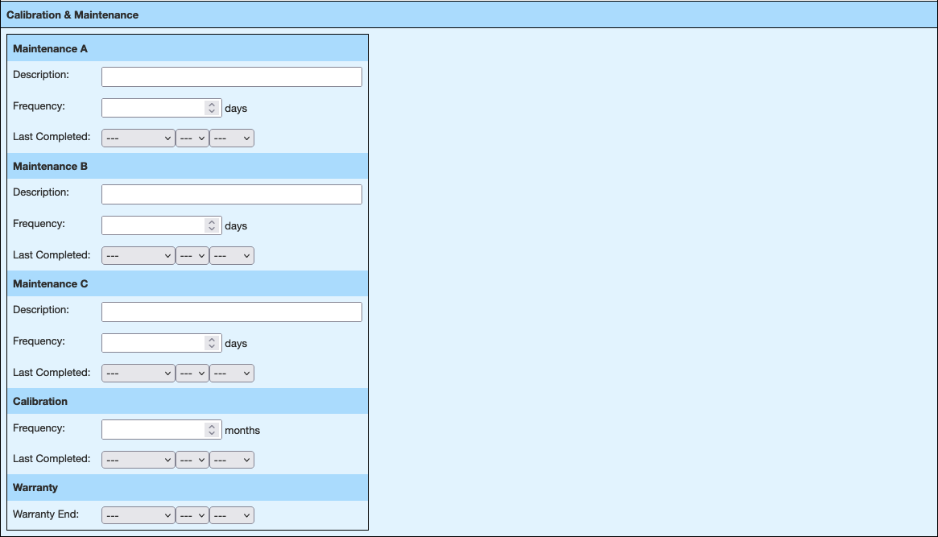Click the Maintenance A Description text field
The image size is (938, 537).
click(231, 76)
